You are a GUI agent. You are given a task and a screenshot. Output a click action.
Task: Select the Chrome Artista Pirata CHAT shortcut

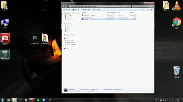[x=177, y=23]
